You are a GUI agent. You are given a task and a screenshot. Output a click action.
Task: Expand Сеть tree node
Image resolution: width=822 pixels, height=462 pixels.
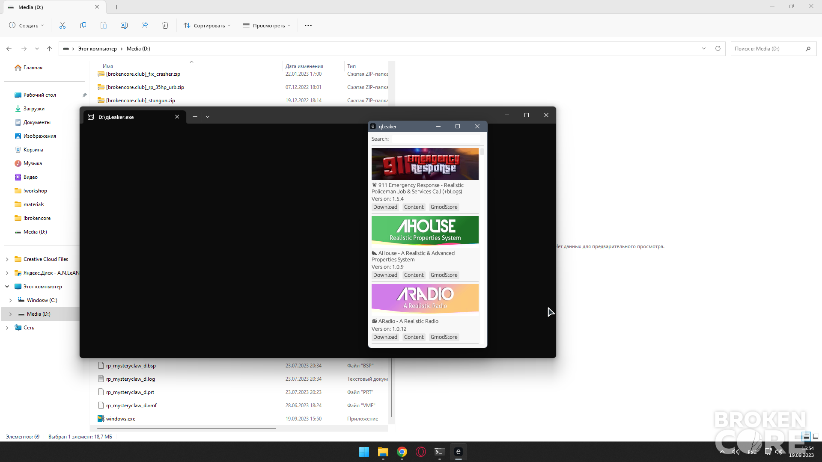pos(7,328)
